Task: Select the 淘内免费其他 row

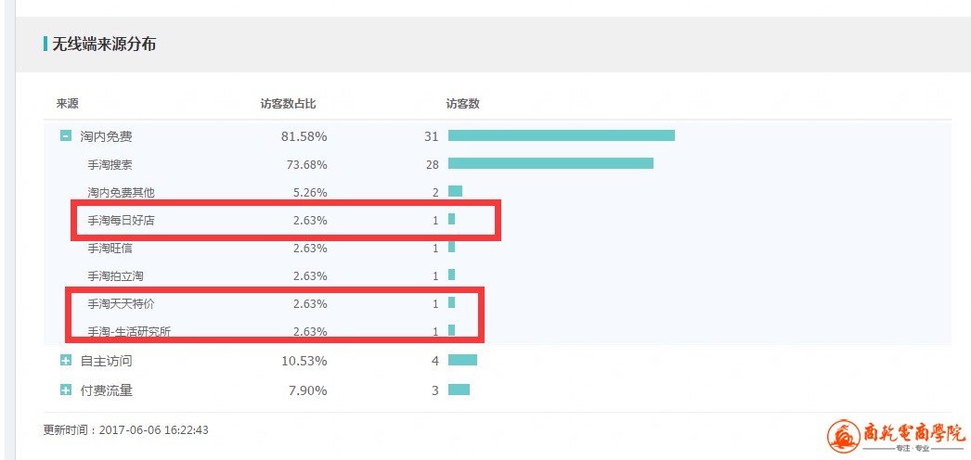Action: [121, 192]
